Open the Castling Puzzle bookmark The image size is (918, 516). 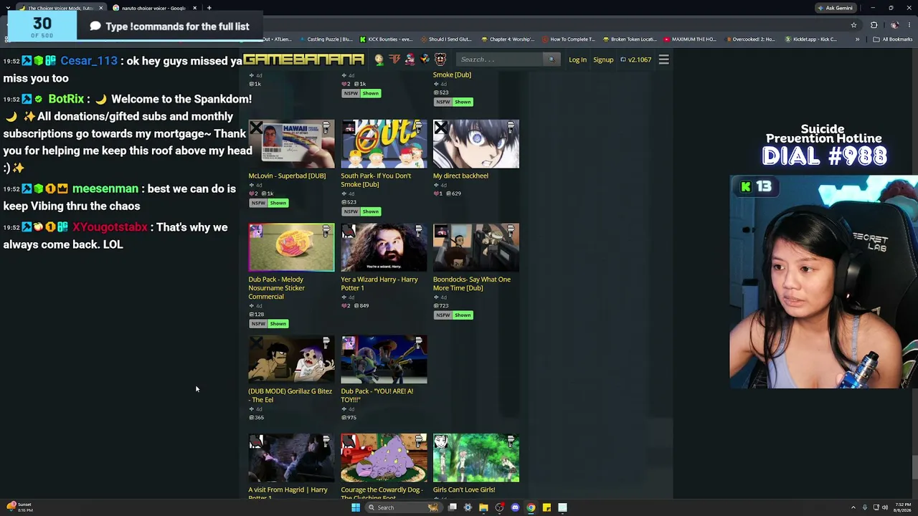click(325, 39)
